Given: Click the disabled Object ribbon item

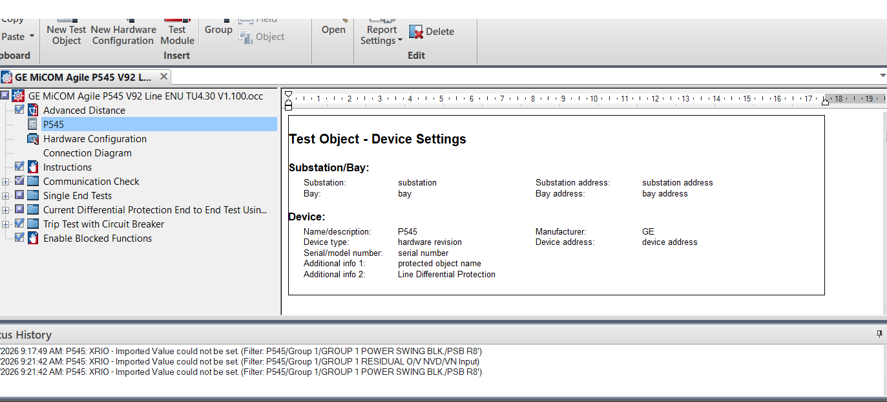Looking at the screenshot, I should pos(262,37).
